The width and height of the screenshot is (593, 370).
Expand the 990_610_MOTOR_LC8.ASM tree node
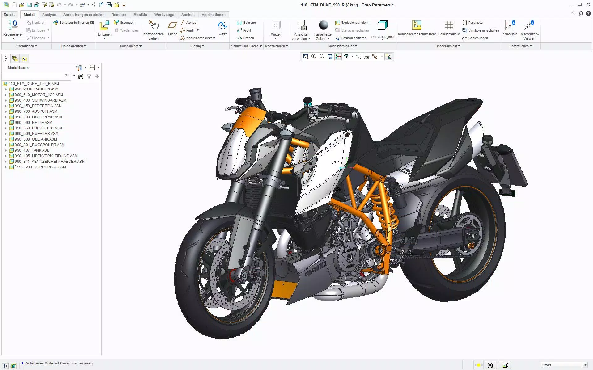6,95
